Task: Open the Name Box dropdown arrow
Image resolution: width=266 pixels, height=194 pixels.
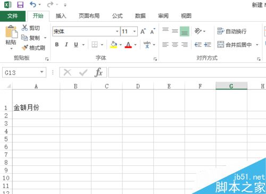Action: [x=42, y=72]
